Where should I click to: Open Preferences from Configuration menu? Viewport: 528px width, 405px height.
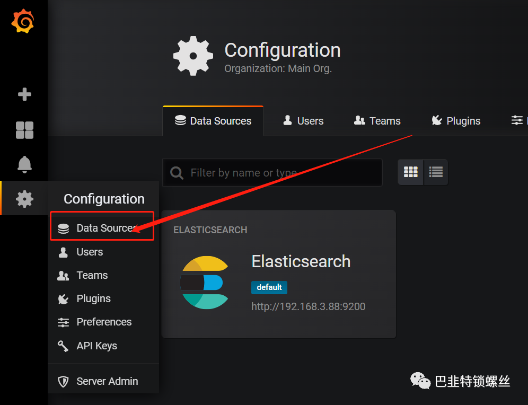[x=103, y=322]
